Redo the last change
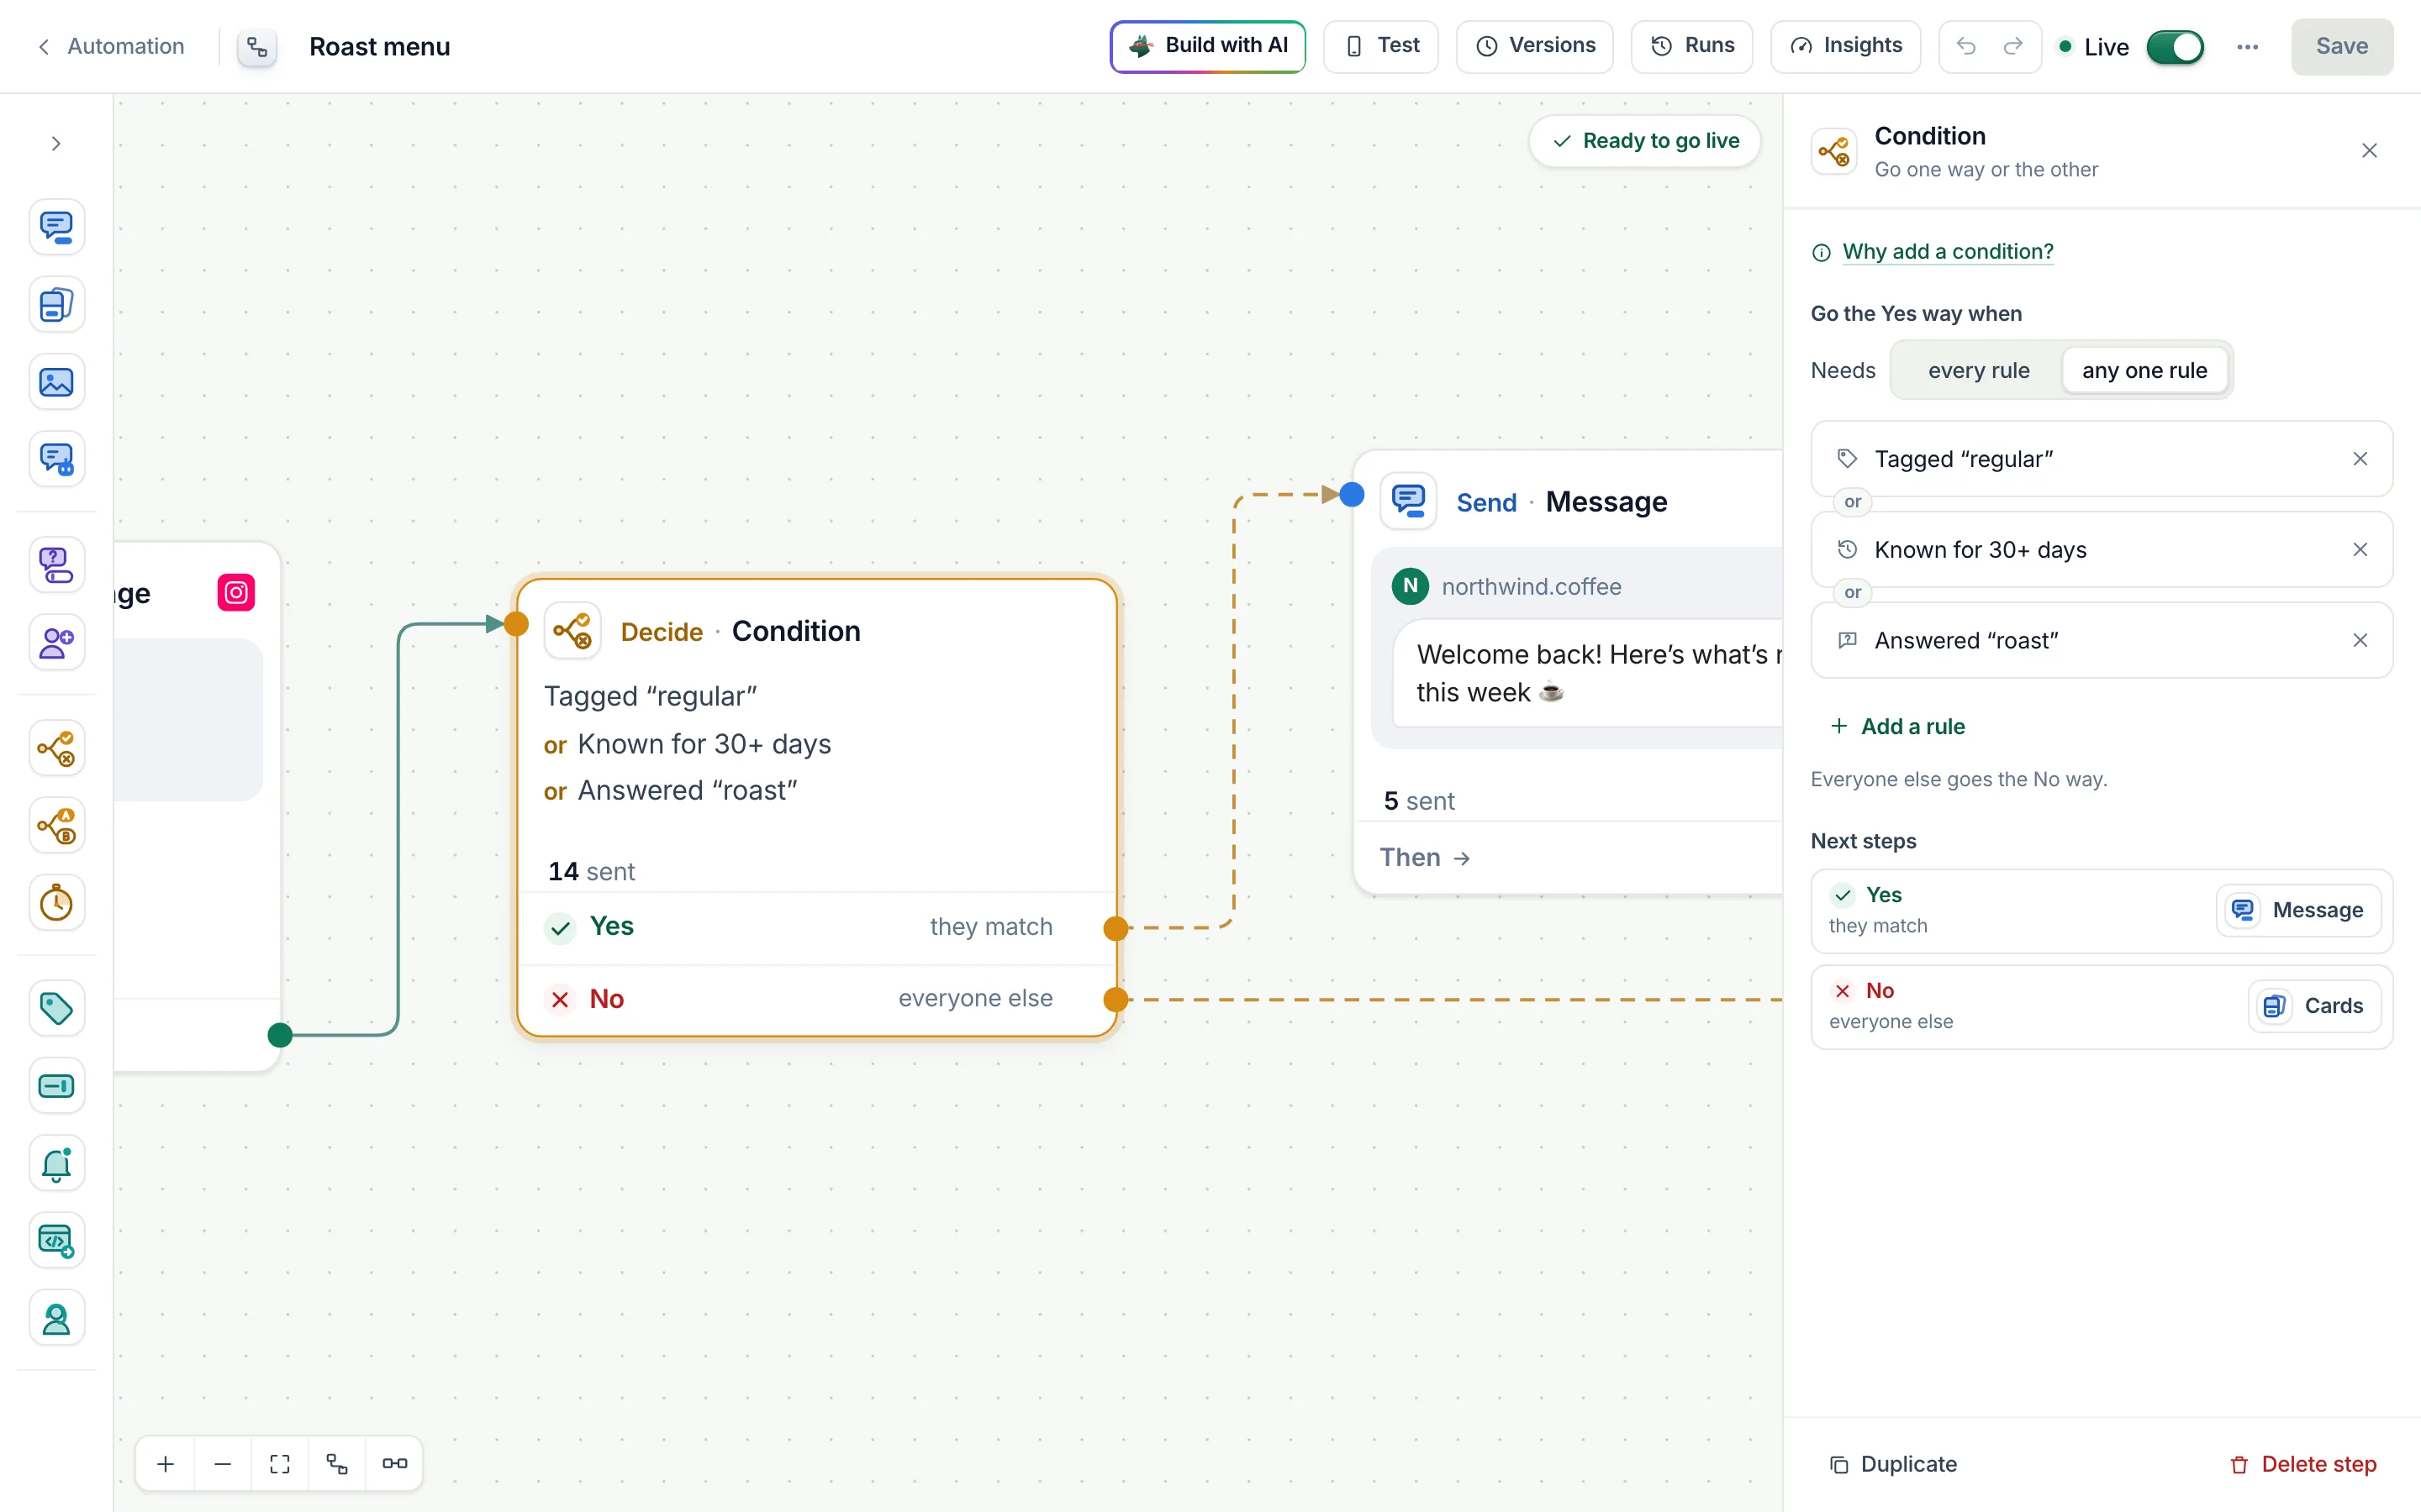Screen dimensions: 2421x1512 [x=2012, y=46]
